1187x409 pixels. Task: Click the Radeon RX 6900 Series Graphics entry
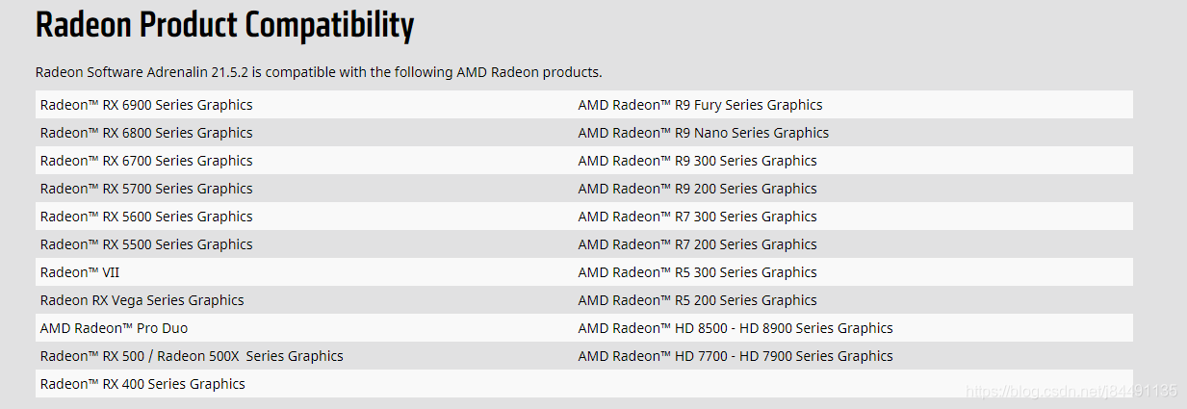(x=146, y=105)
